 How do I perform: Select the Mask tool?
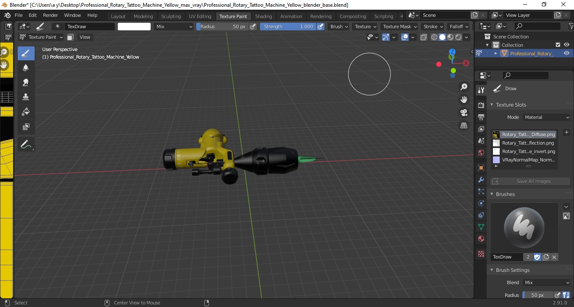tap(26, 126)
